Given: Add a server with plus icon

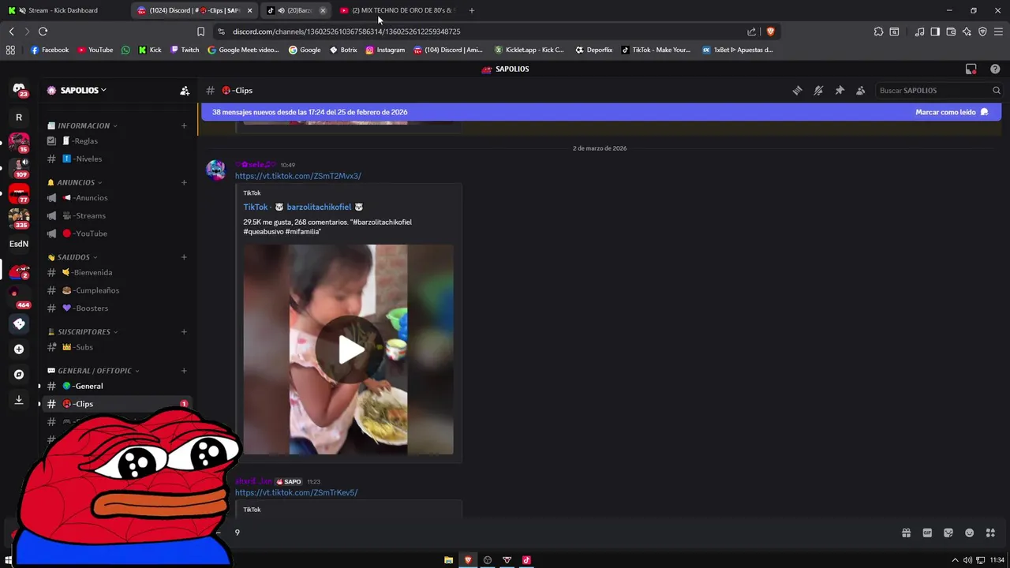Looking at the screenshot, I should tap(19, 349).
